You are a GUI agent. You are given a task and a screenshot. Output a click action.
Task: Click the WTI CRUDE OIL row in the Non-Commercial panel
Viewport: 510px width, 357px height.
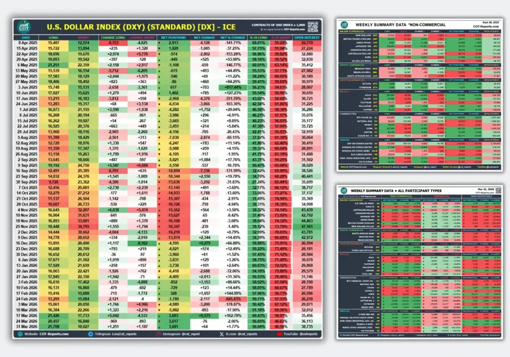tap(420, 118)
